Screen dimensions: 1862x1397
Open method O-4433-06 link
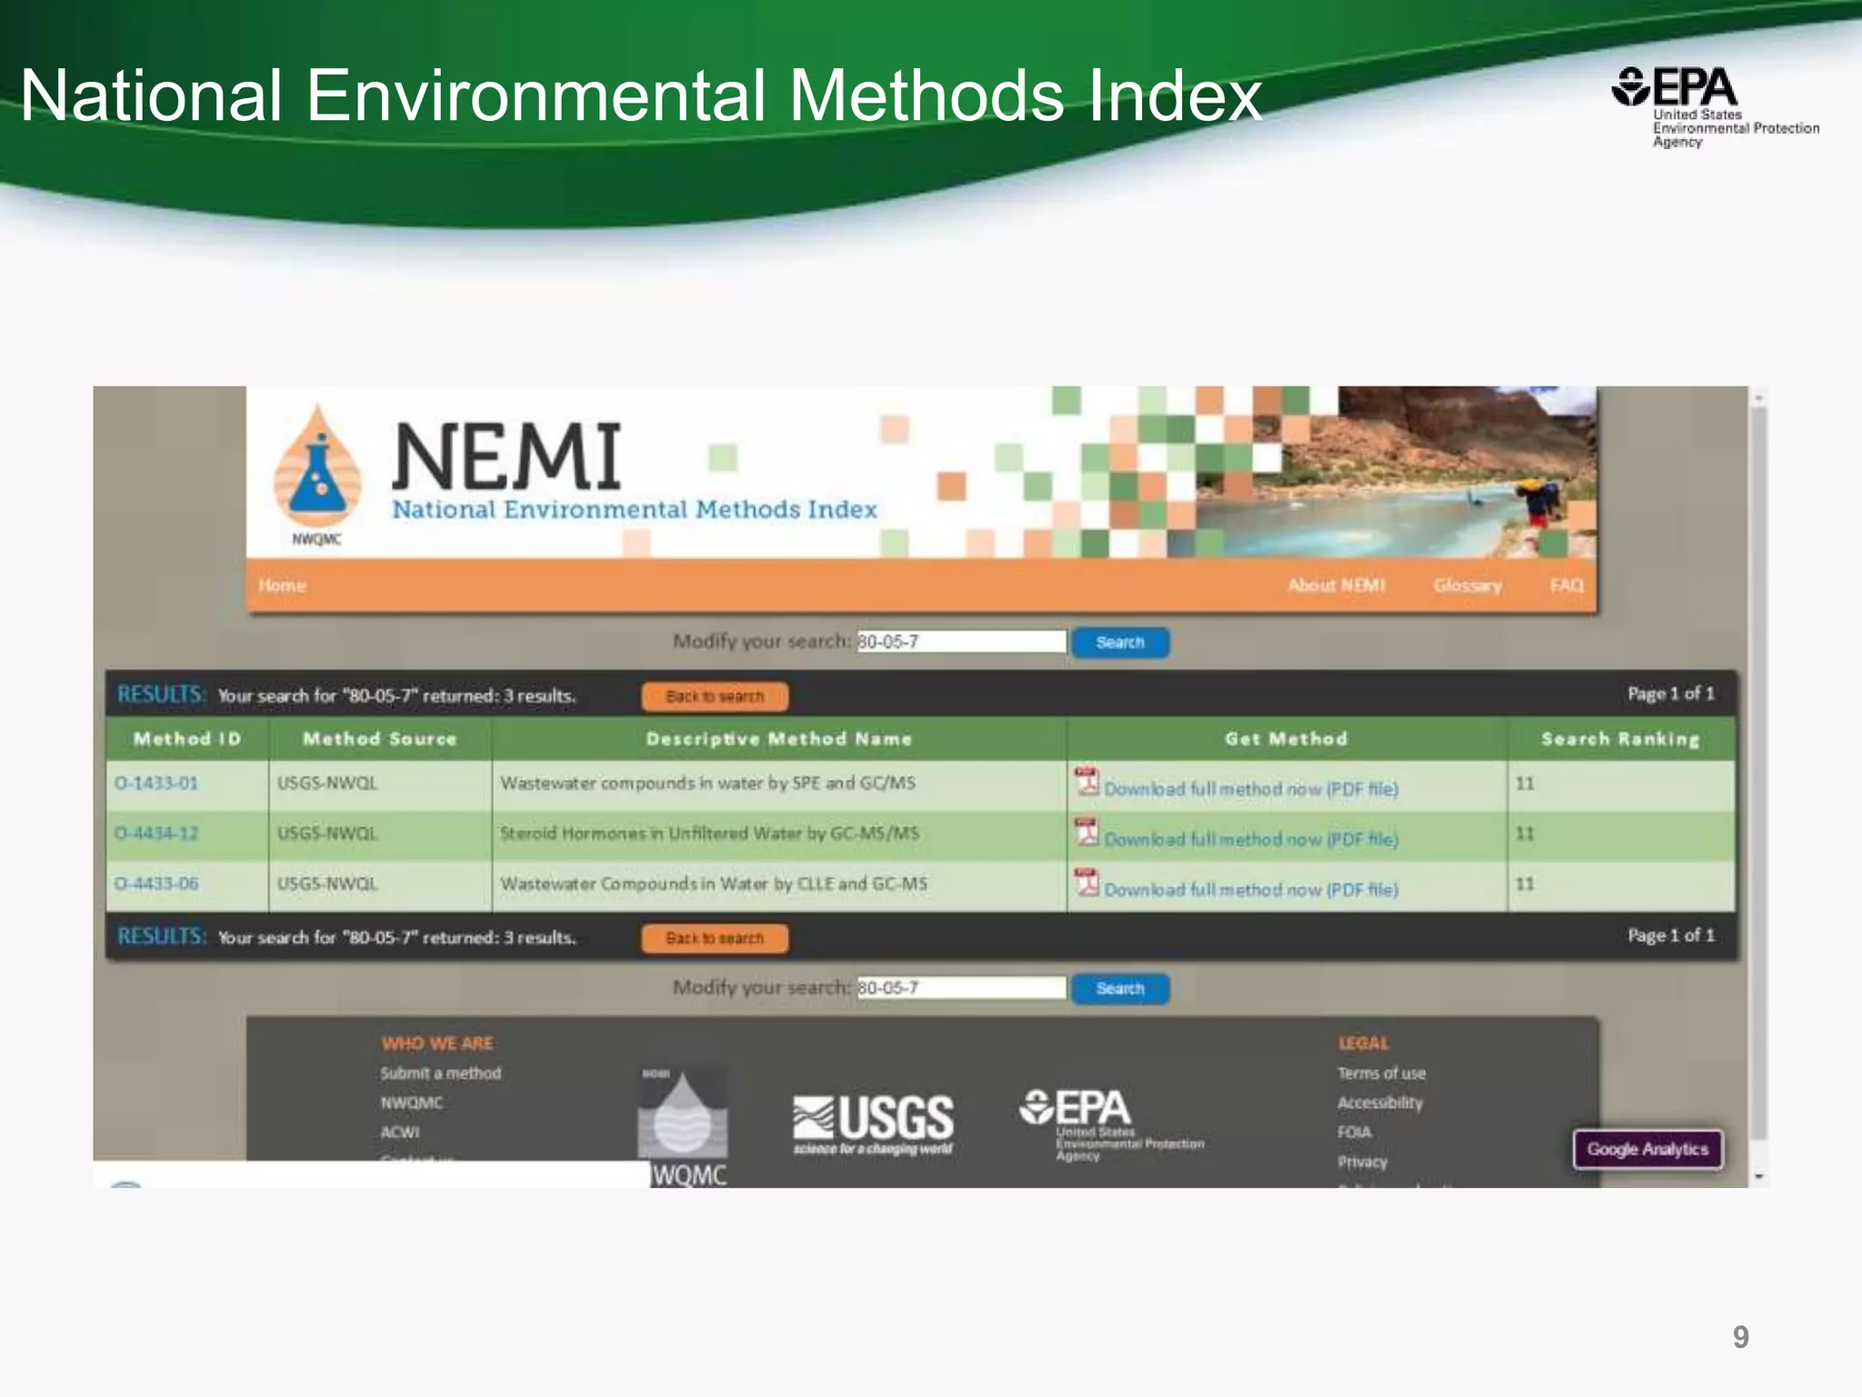pos(156,883)
